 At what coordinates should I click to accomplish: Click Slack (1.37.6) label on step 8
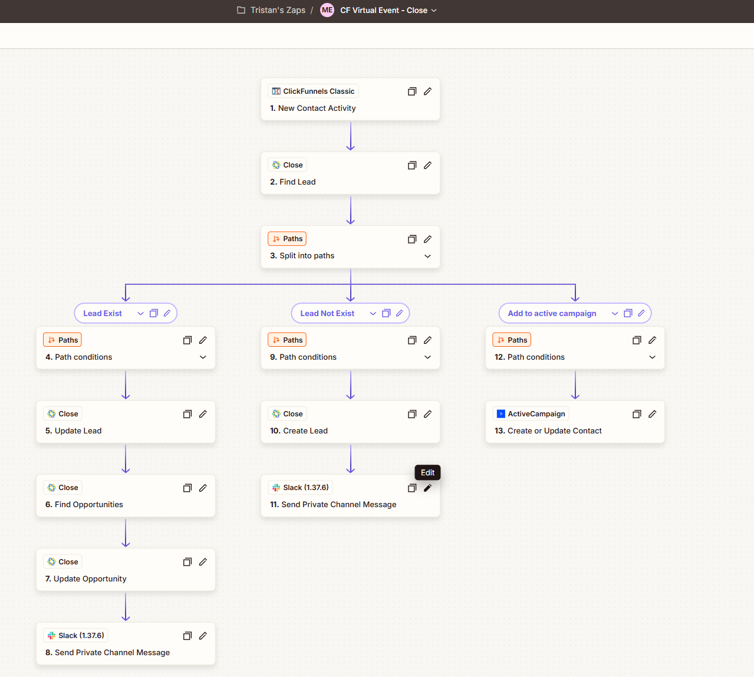[x=75, y=636]
